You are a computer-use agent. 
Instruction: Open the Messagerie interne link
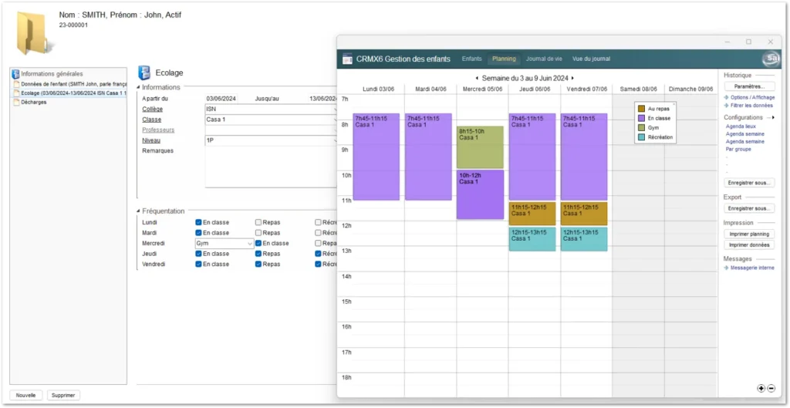[x=752, y=268]
